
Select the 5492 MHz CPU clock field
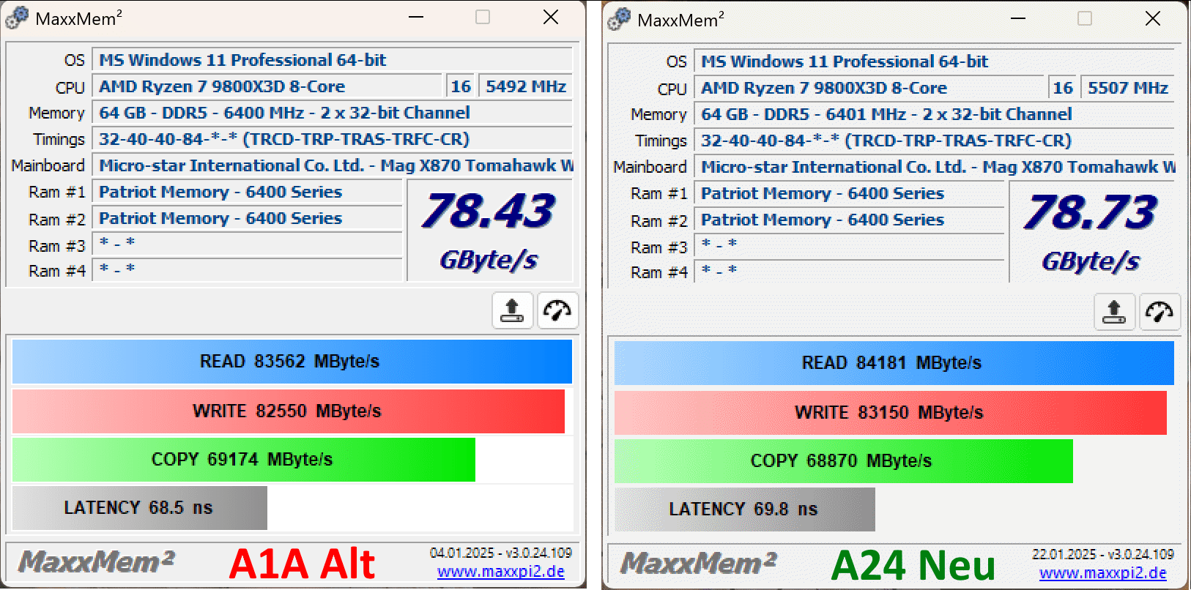(526, 86)
